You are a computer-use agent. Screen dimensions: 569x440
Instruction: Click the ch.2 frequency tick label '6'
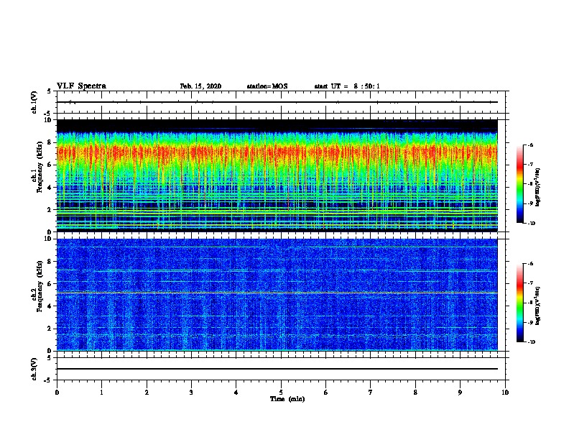50,283
